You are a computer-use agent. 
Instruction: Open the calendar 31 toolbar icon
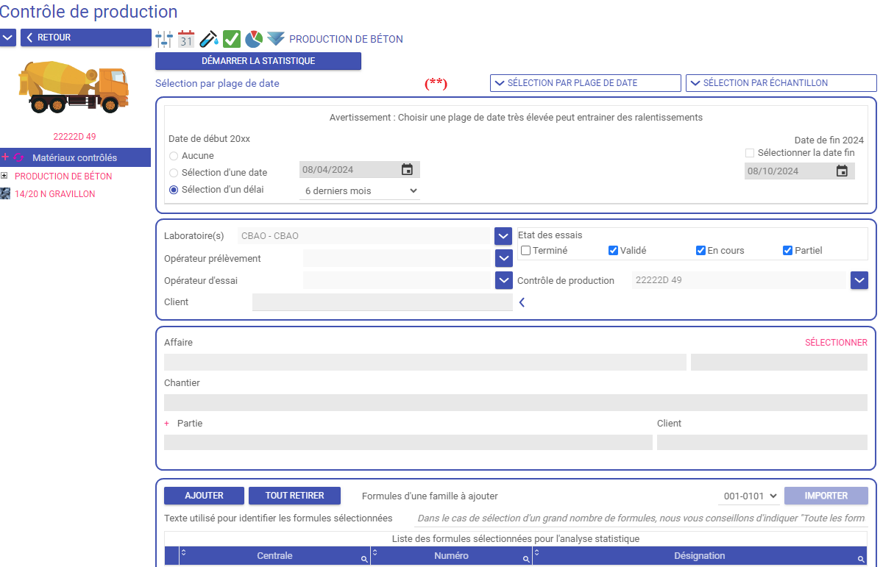[x=186, y=39]
